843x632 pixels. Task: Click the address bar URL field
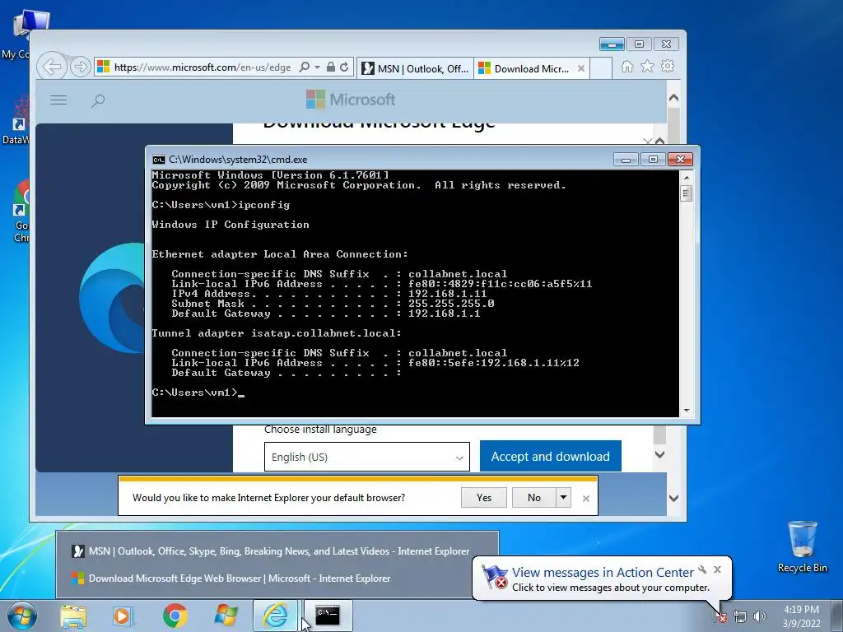[203, 67]
